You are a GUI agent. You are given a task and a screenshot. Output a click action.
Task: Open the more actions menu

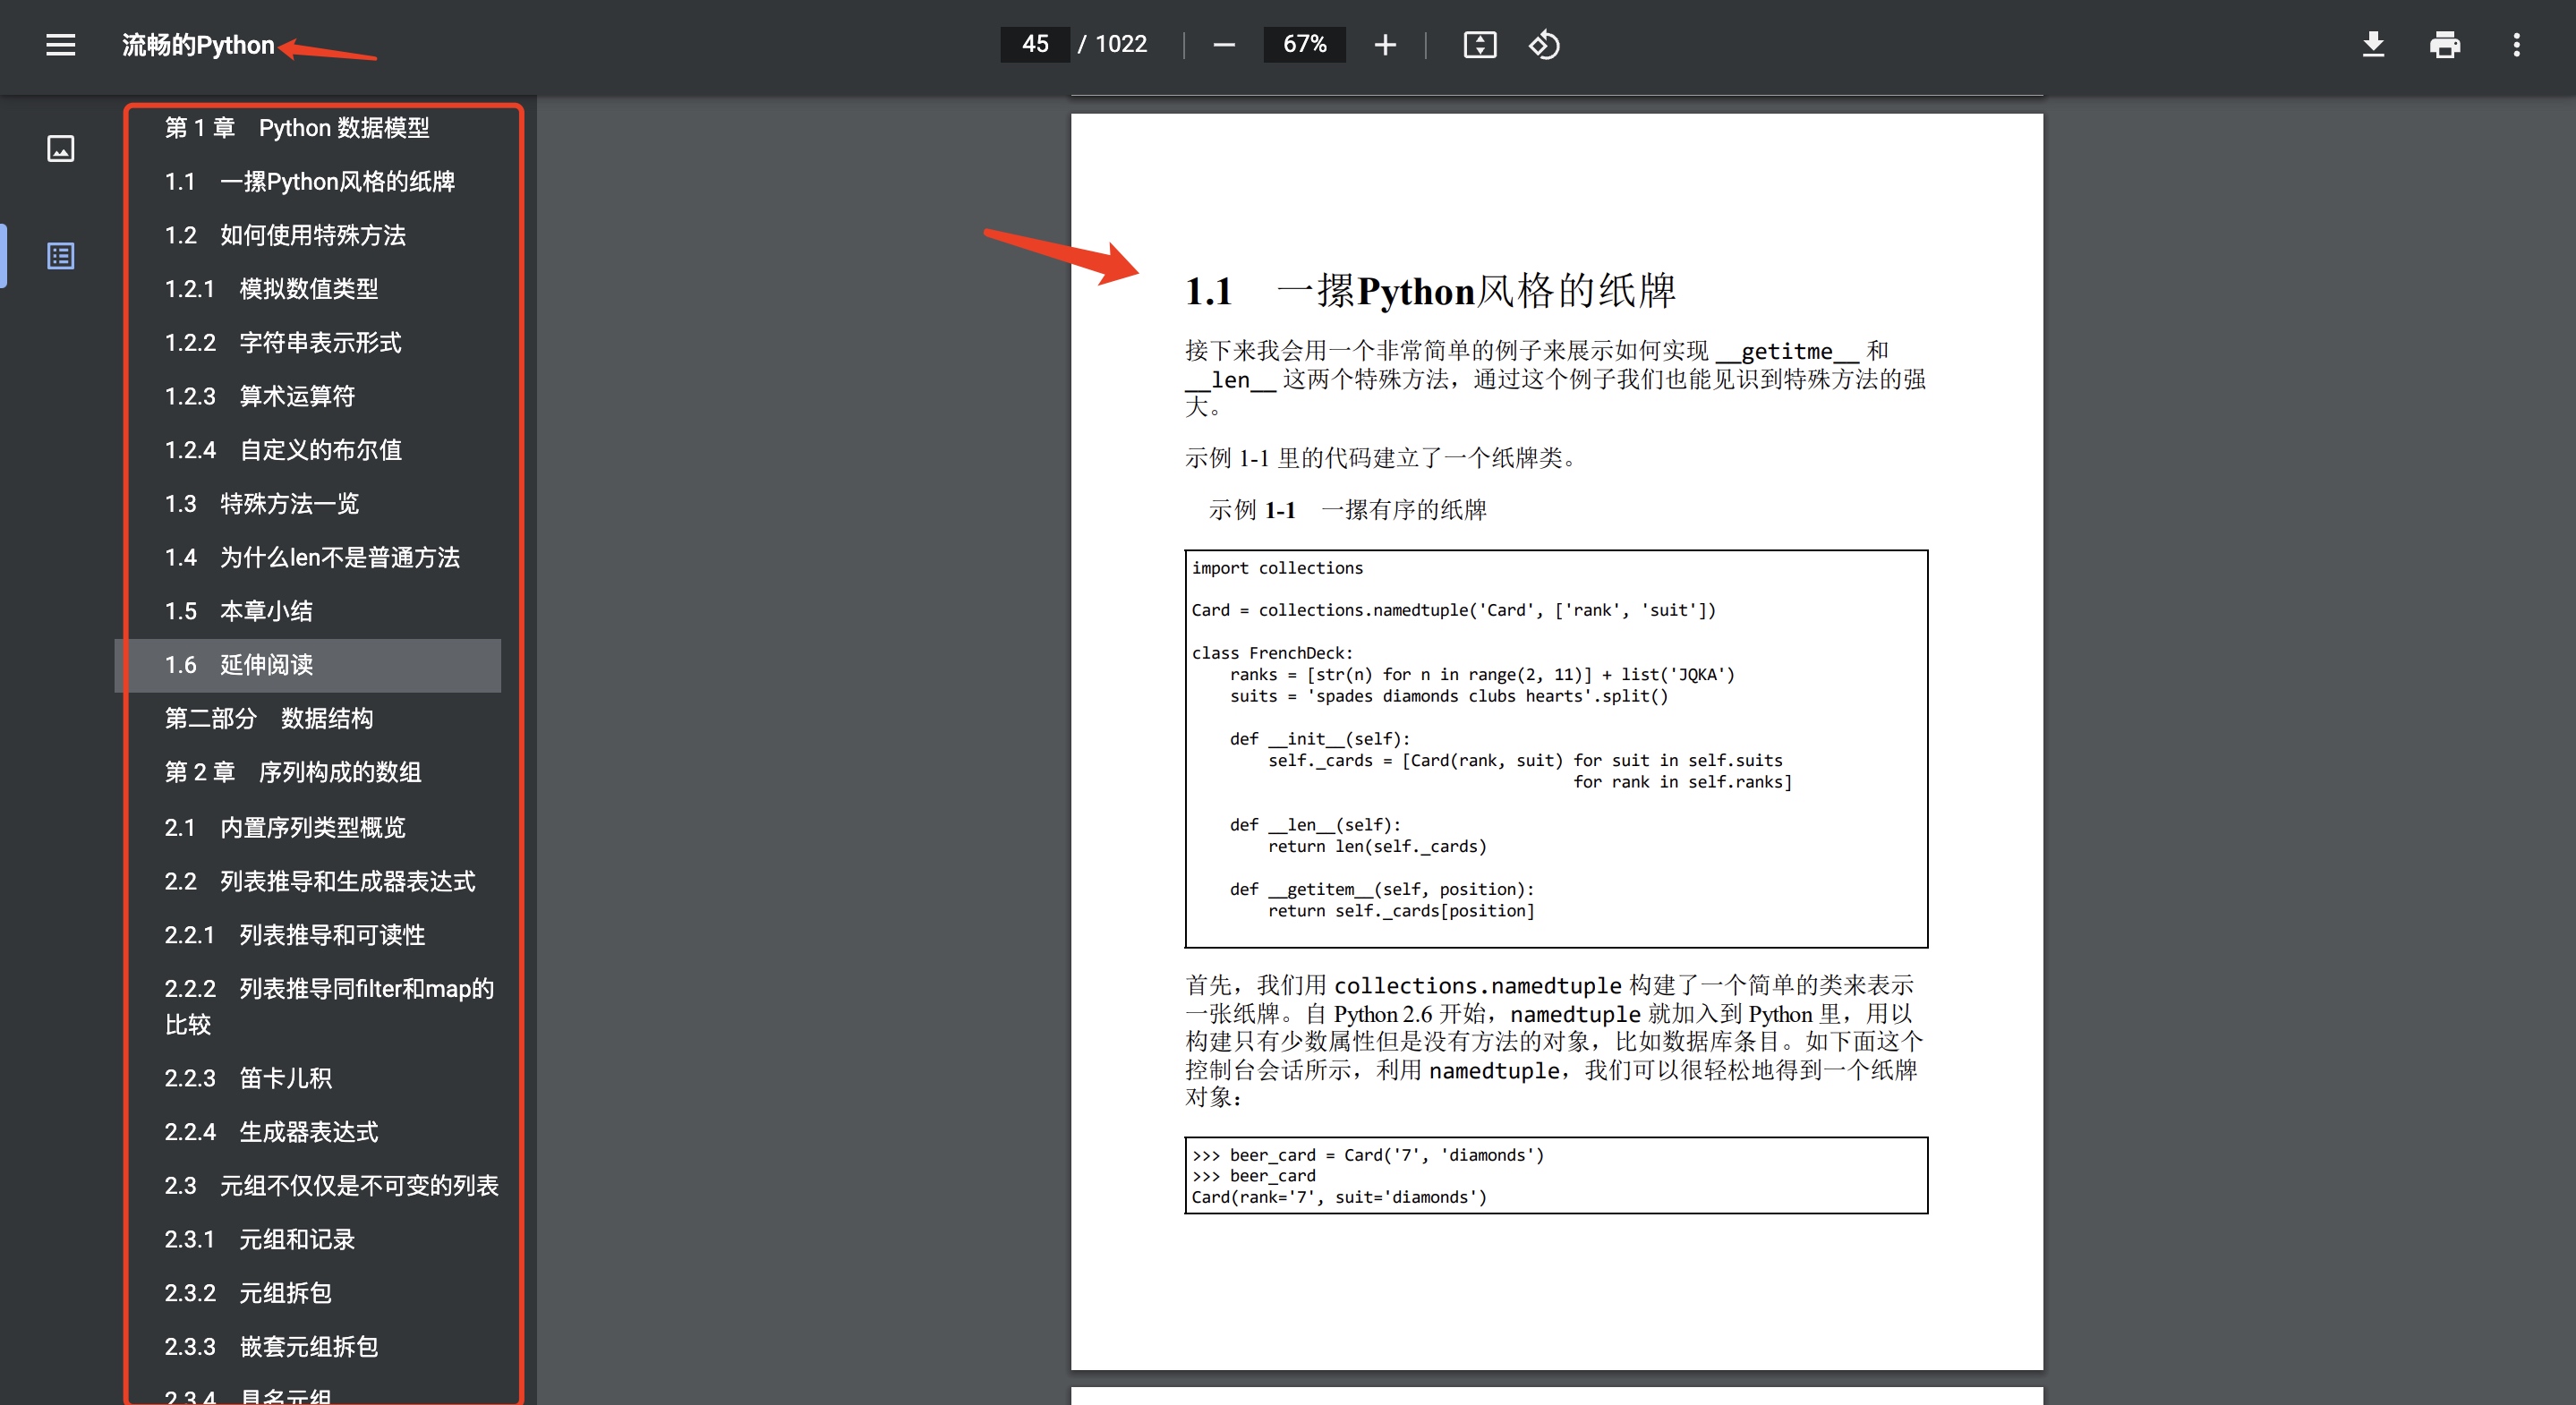click(2516, 45)
